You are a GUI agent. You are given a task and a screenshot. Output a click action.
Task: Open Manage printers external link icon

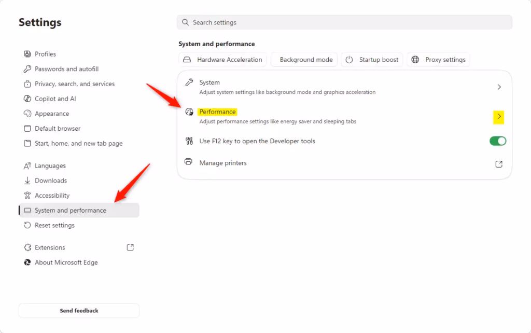pyautogui.click(x=499, y=164)
